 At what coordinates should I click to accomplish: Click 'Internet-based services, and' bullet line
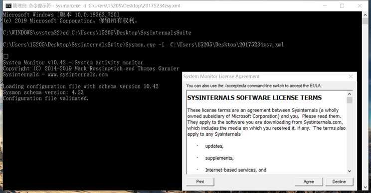click(x=236, y=170)
